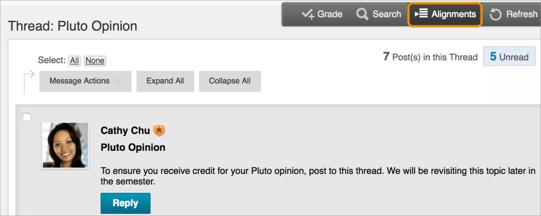Click the Alignments text label in toolbar

454,14
